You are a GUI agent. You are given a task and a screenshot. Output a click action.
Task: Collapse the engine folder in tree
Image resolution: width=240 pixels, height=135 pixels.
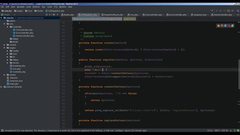(4, 48)
